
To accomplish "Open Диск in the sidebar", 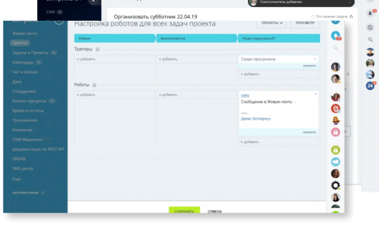I will [x=17, y=81].
